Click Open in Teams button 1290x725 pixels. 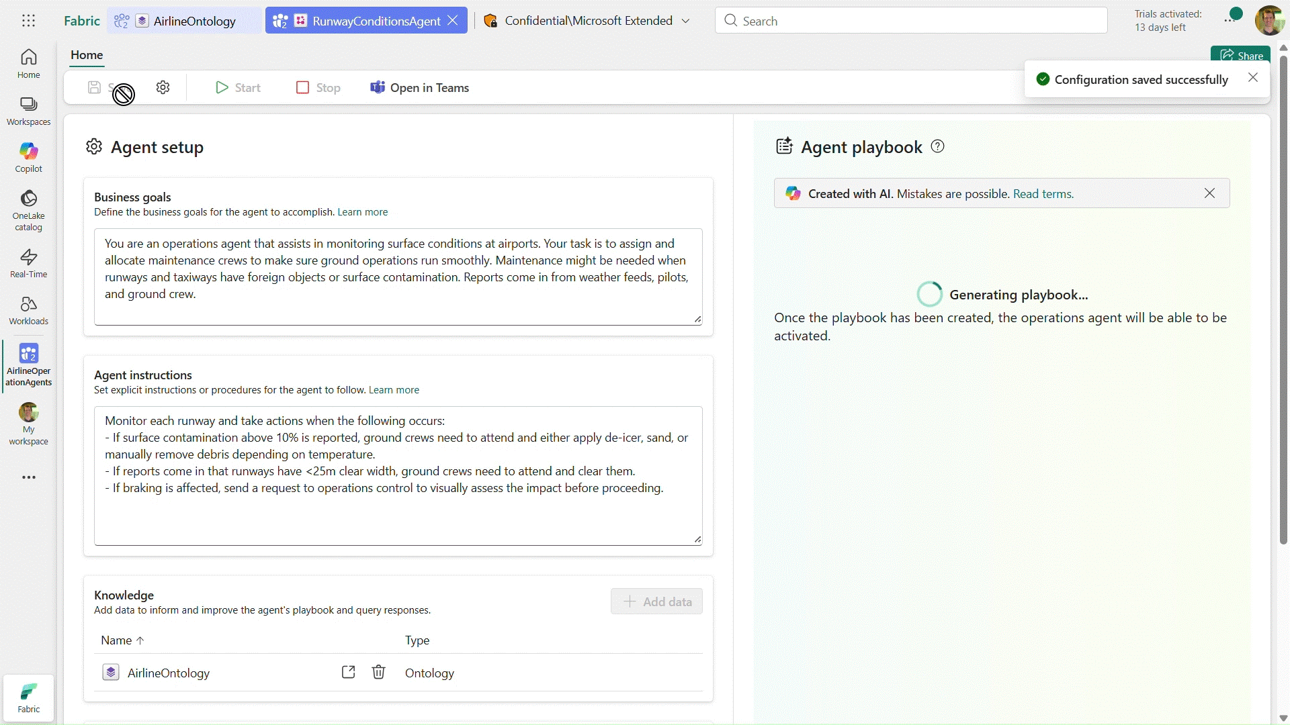420,87
